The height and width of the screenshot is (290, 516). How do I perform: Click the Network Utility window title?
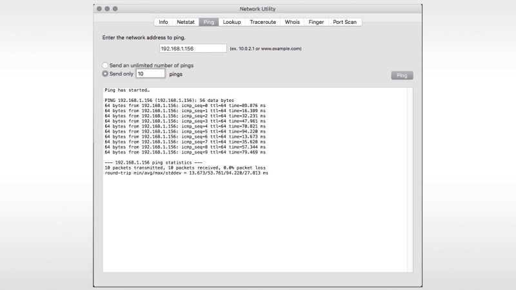(257, 9)
